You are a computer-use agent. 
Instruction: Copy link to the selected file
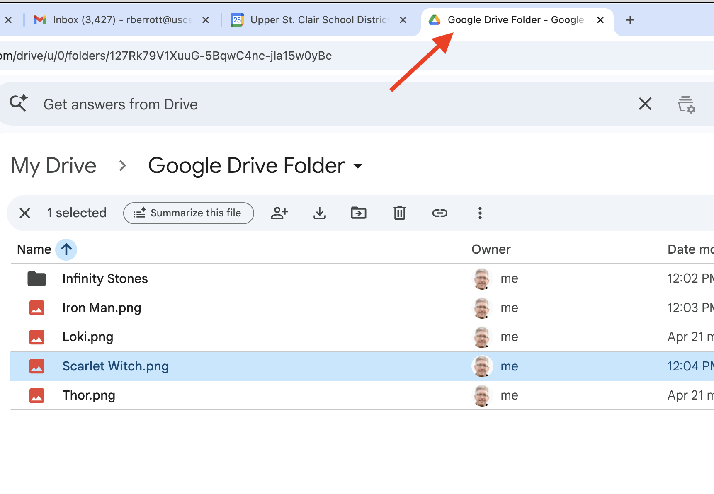(440, 213)
